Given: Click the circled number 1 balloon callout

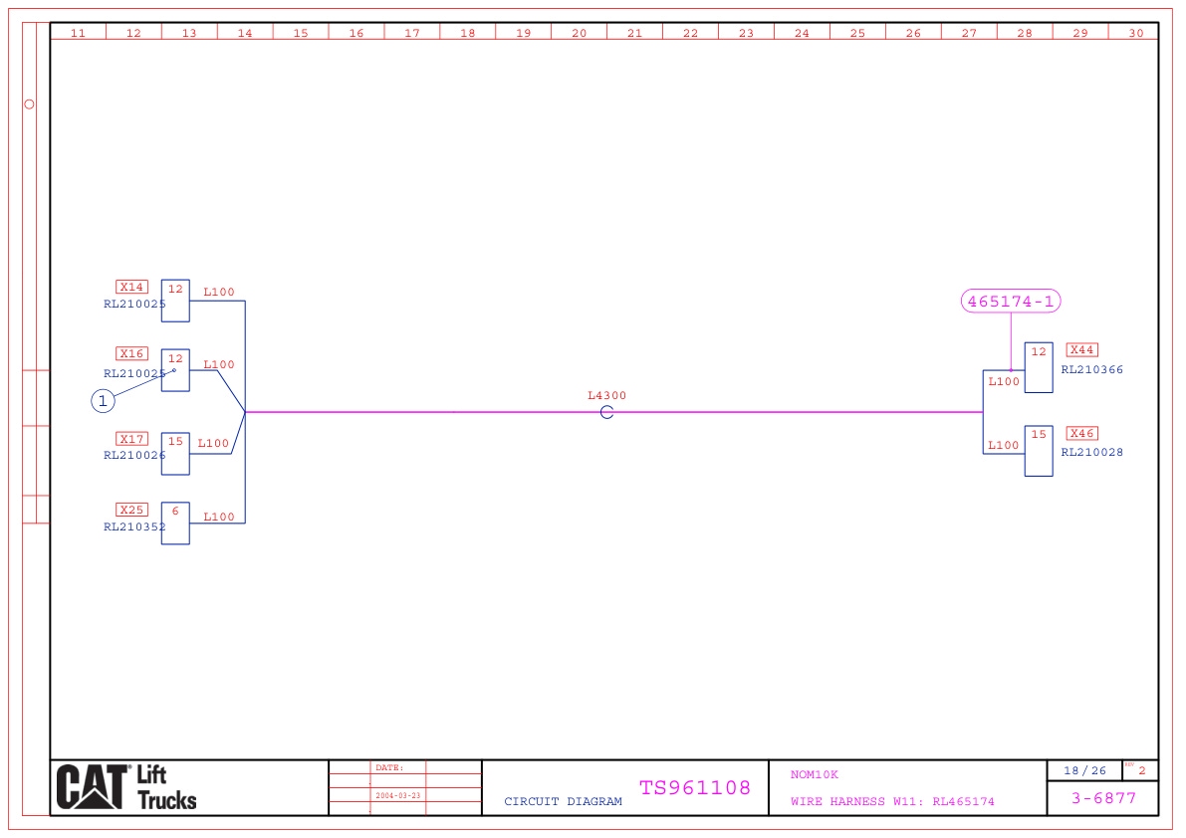Looking at the screenshot, I should click(103, 401).
